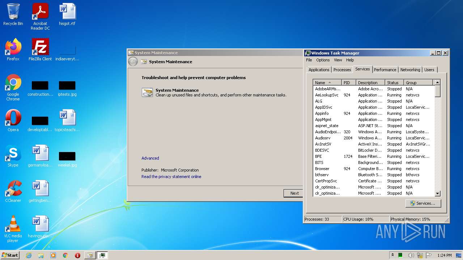Select iptests.jpg desktop file

(x=67, y=88)
